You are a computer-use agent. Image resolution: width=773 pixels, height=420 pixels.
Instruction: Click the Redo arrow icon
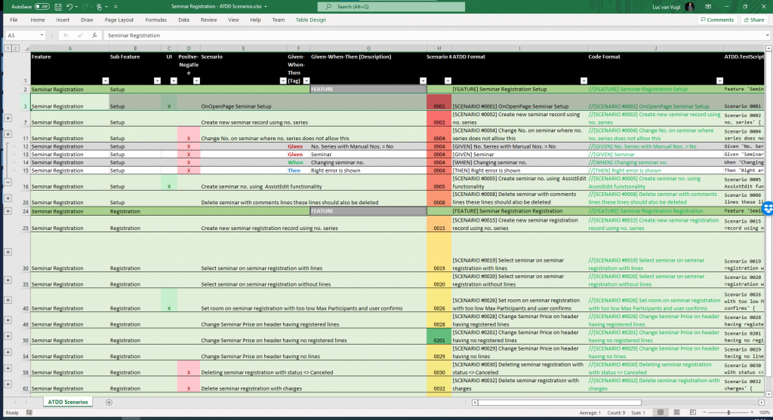(x=85, y=7)
